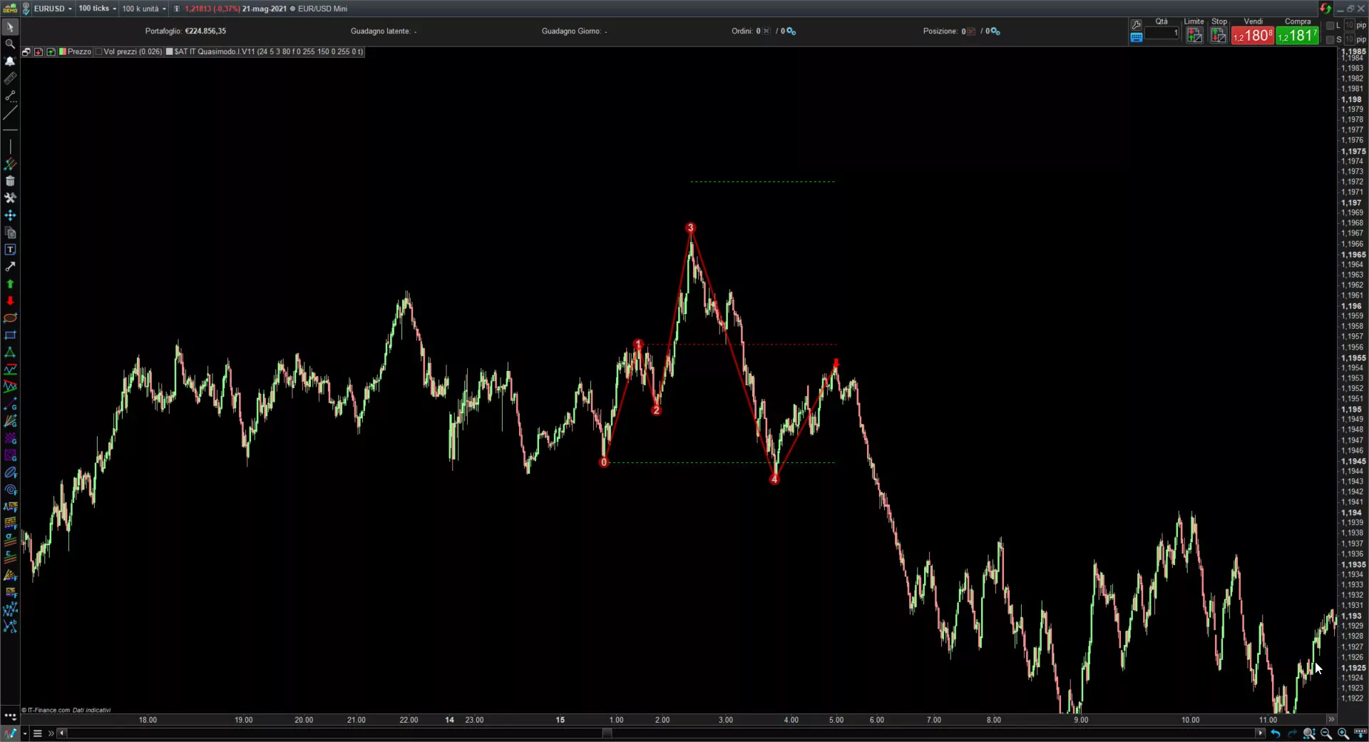This screenshot has width=1369, height=742.
Task: Click the Ordini settings gear
Action: [791, 31]
